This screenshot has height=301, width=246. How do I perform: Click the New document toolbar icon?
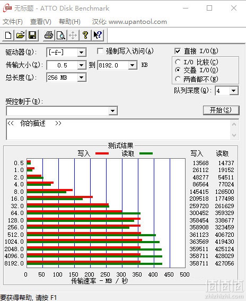point(8,36)
